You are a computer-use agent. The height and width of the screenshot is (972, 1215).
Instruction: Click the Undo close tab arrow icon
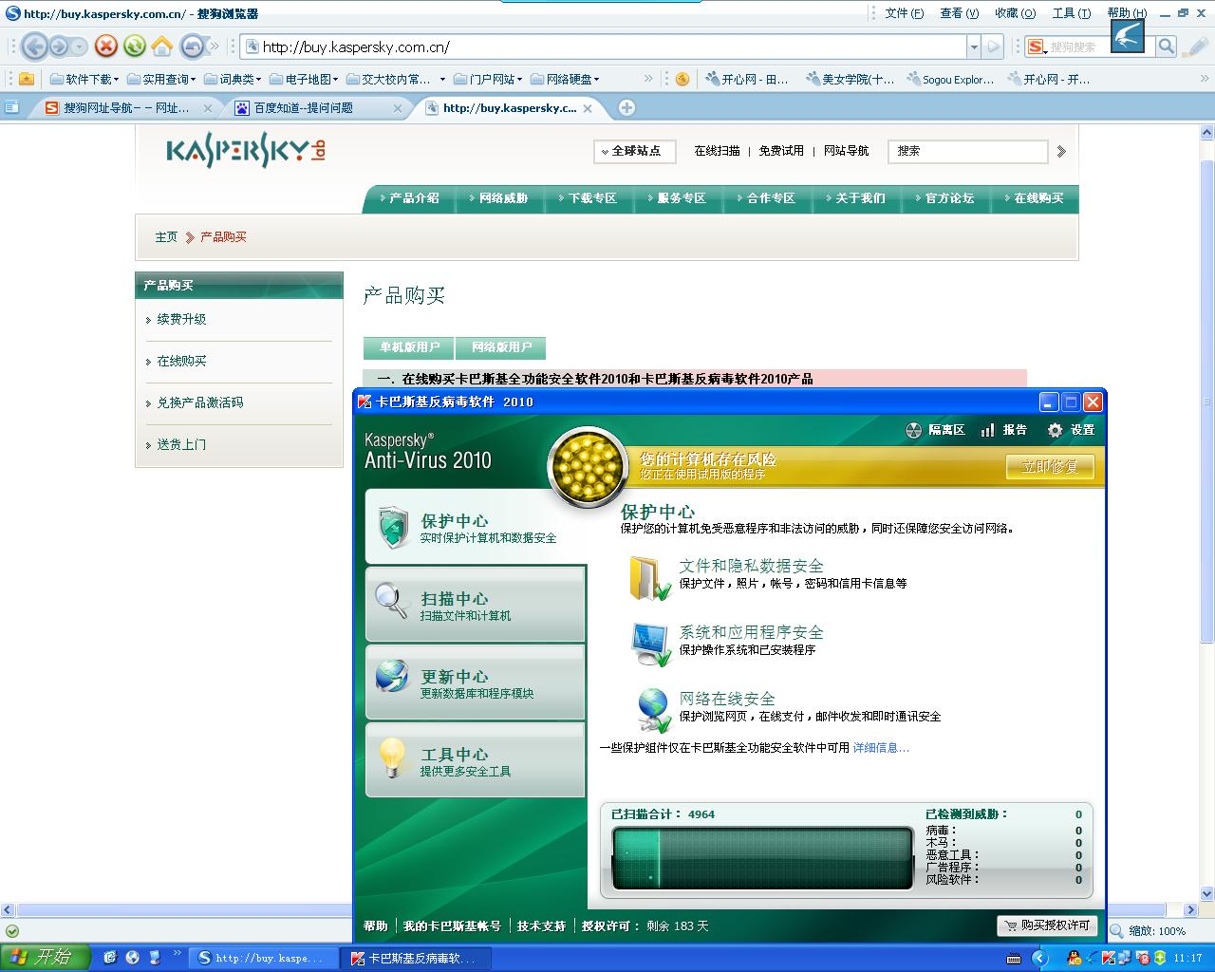click(192, 46)
